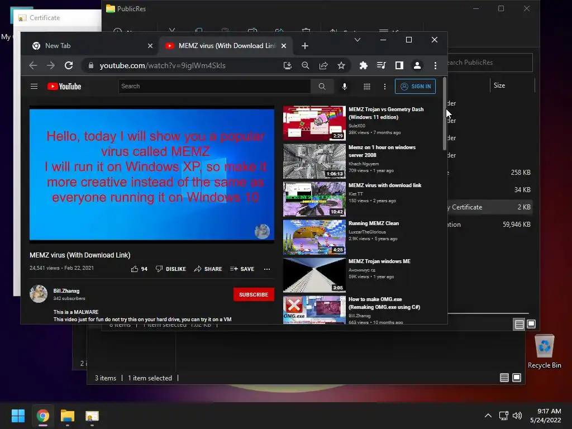Open a new Chrome tab
This screenshot has height=429, width=572.
(305, 46)
